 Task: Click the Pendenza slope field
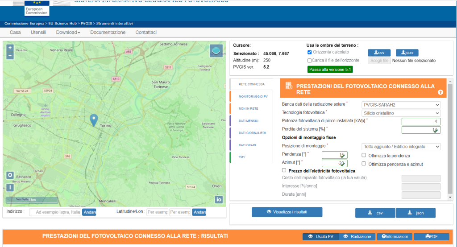(335, 155)
